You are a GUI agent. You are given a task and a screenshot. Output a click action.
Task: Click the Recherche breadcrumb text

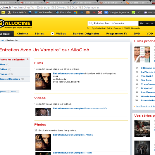pos(12,40)
